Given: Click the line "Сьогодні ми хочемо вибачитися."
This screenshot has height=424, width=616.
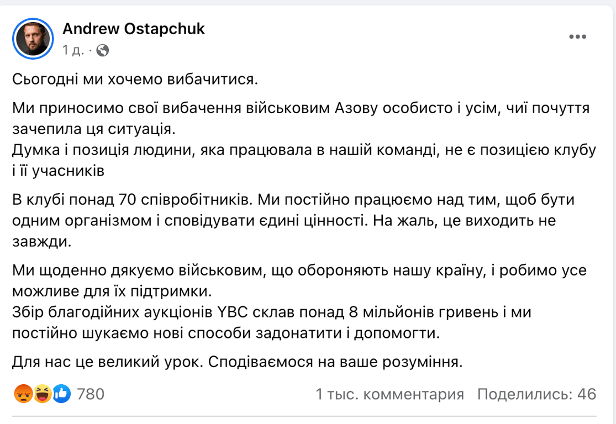Looking at the screenshot, I should pos(135,79).
